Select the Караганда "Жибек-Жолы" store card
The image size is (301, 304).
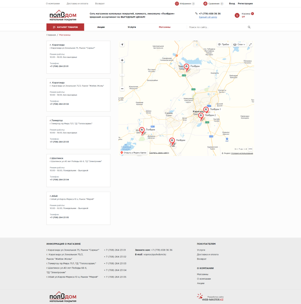click(x=78, y=95)
